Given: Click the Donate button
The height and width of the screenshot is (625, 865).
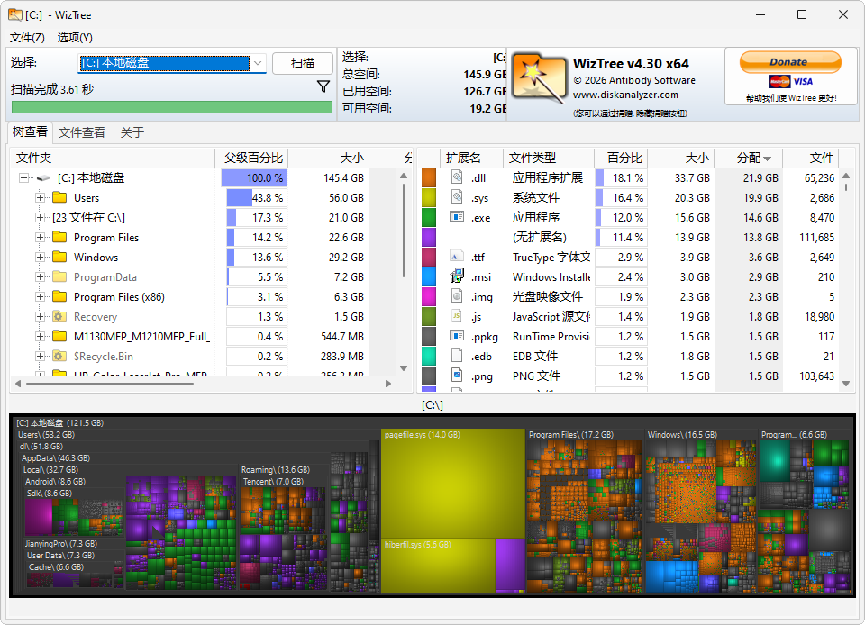Looking at the screenshot, I should 790,62.
